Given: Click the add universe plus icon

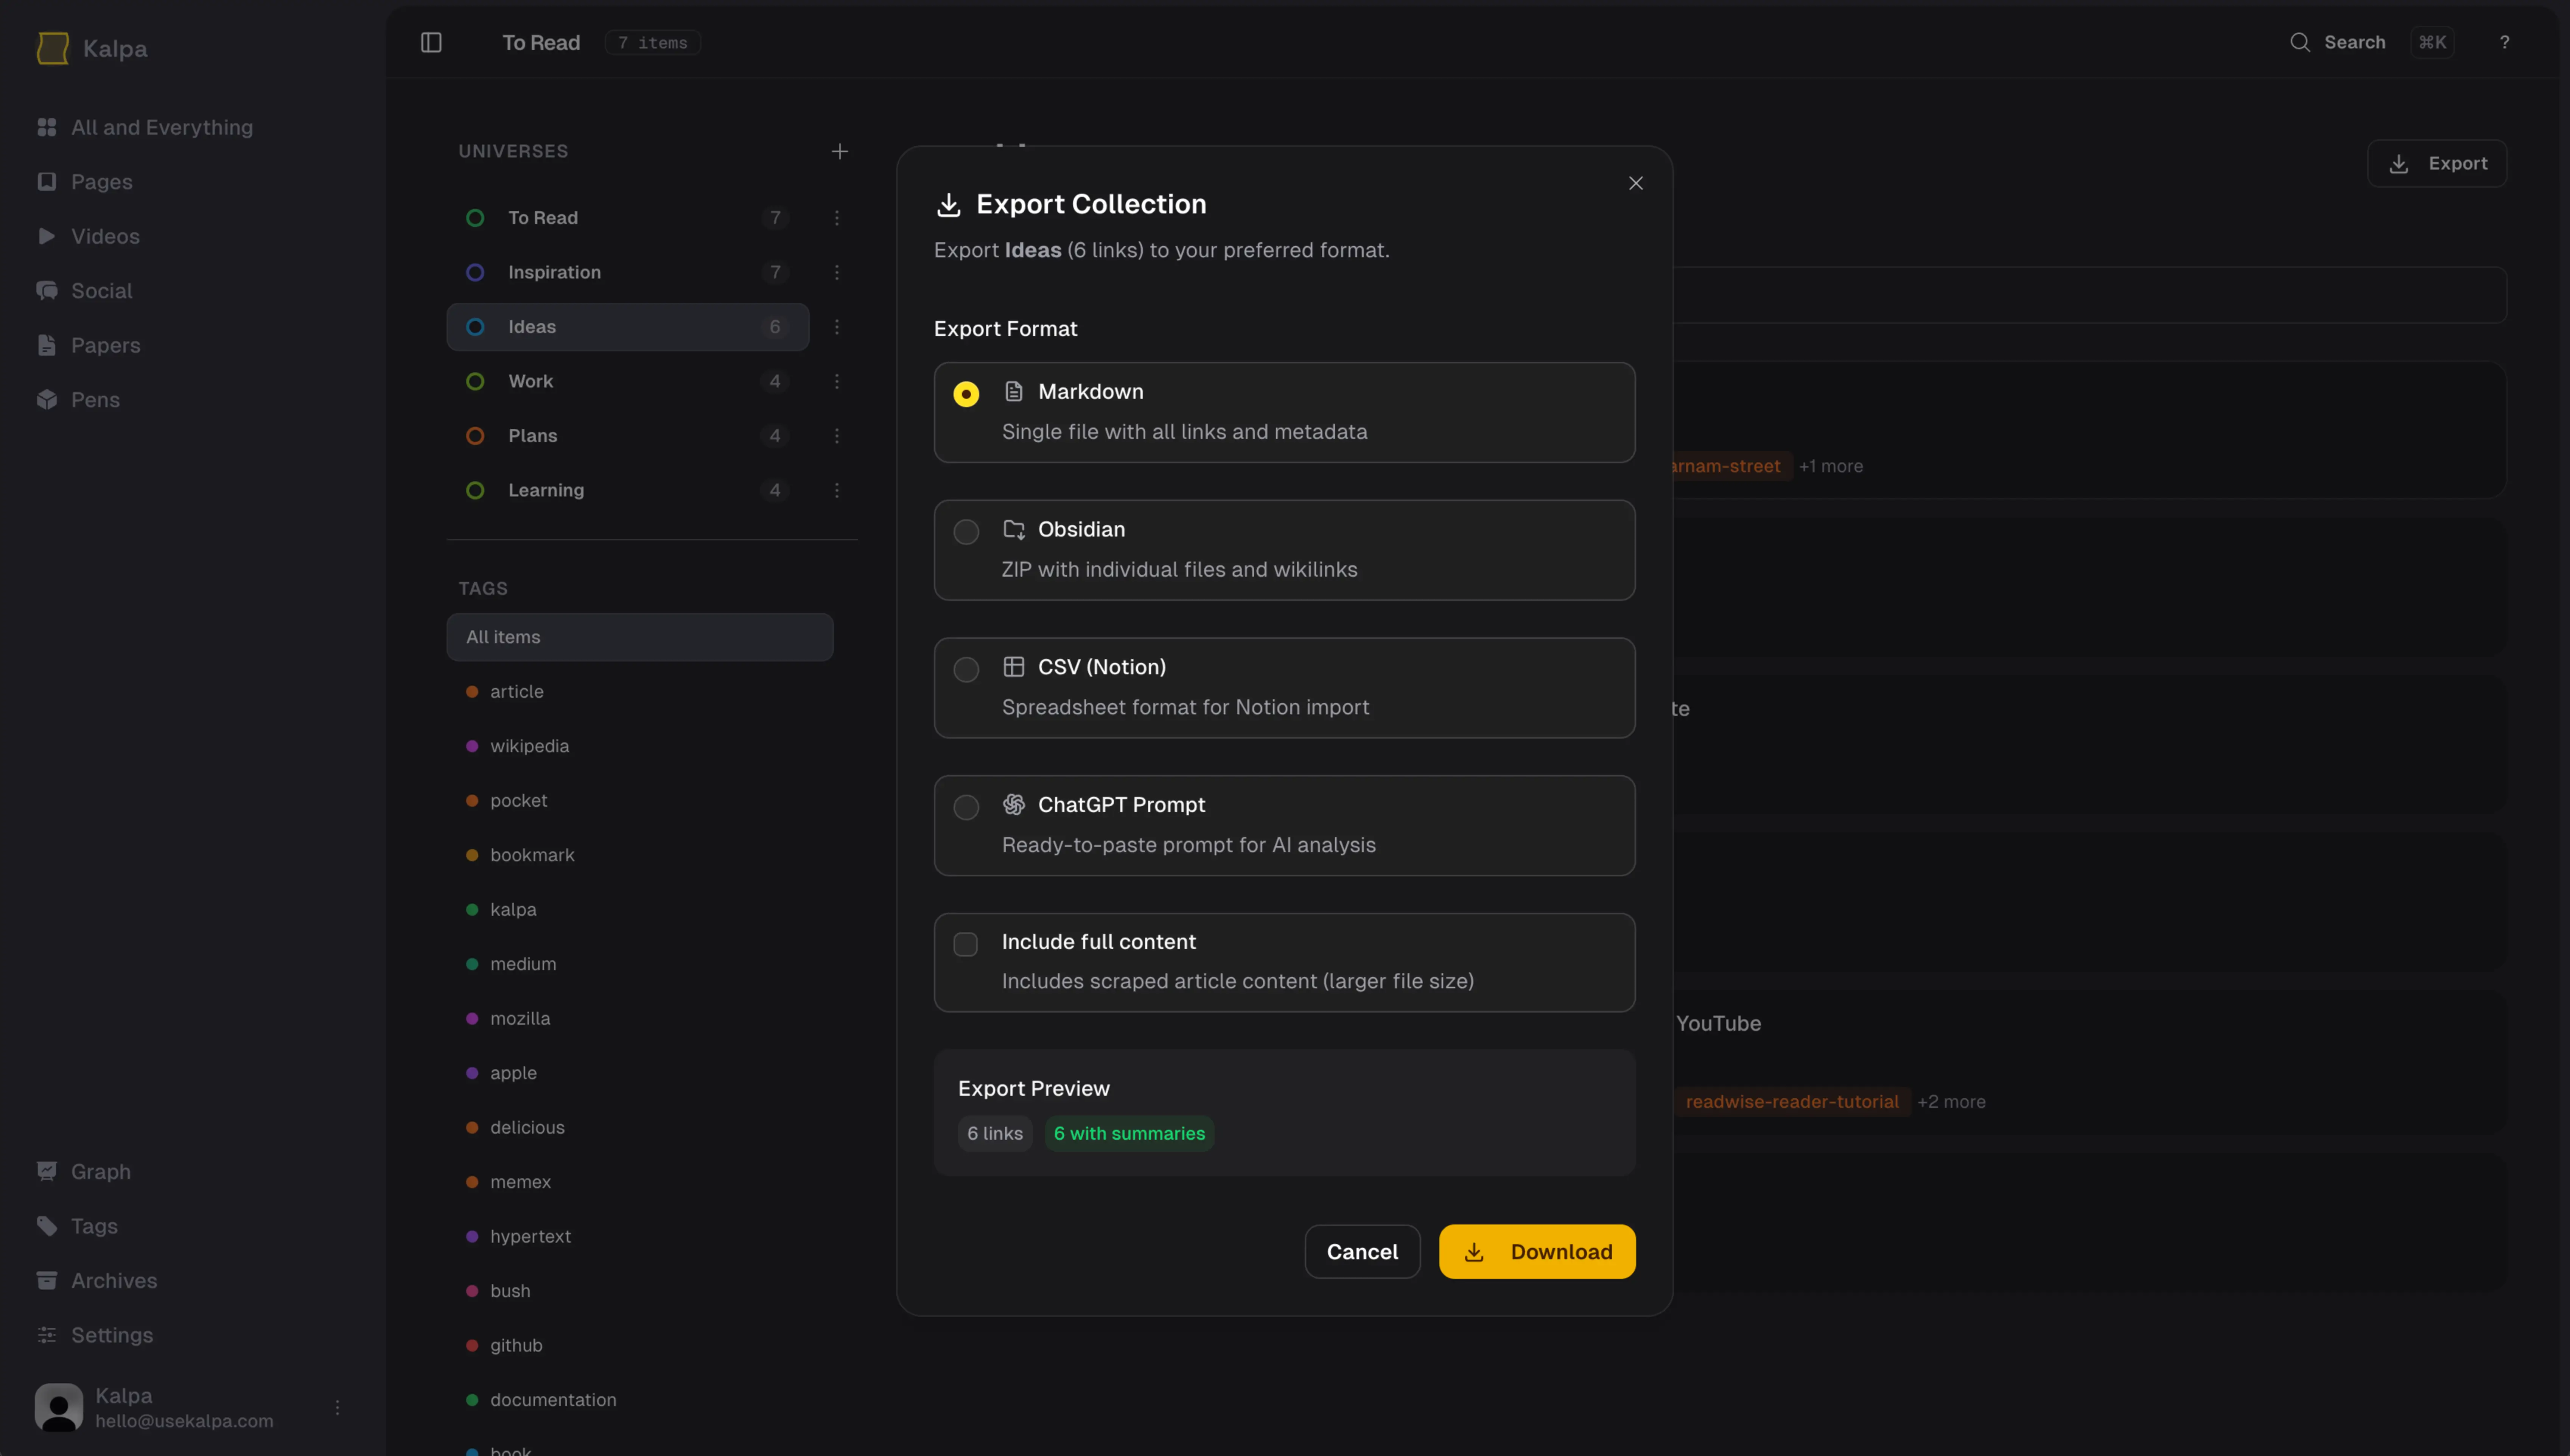Looking at the screenshot, I should [839, 151].
